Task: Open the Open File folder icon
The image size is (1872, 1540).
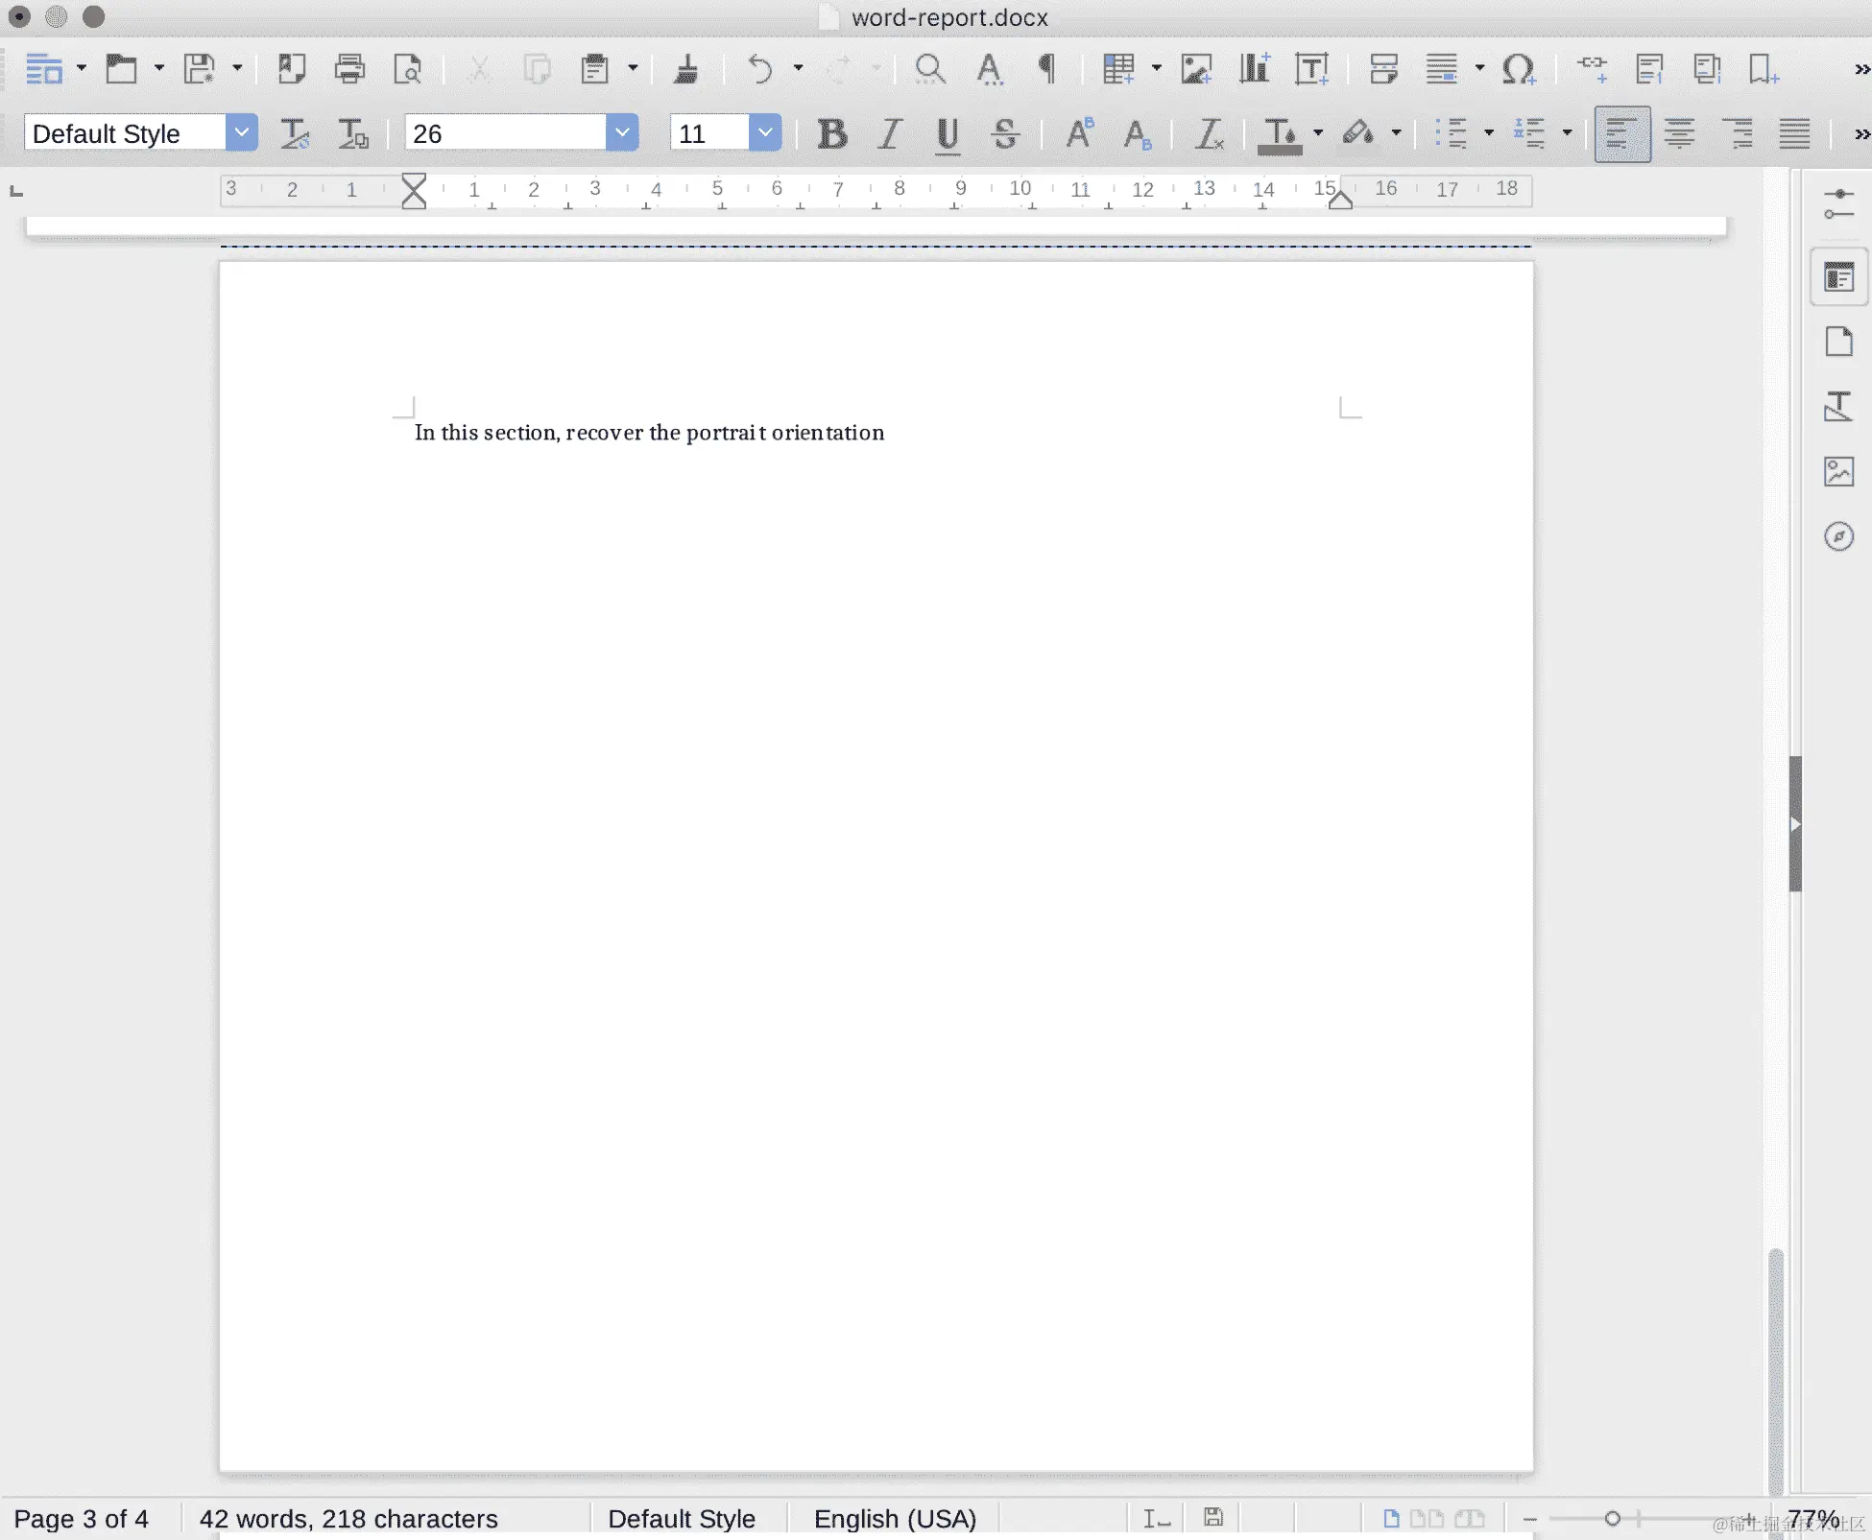Action: 121,69
